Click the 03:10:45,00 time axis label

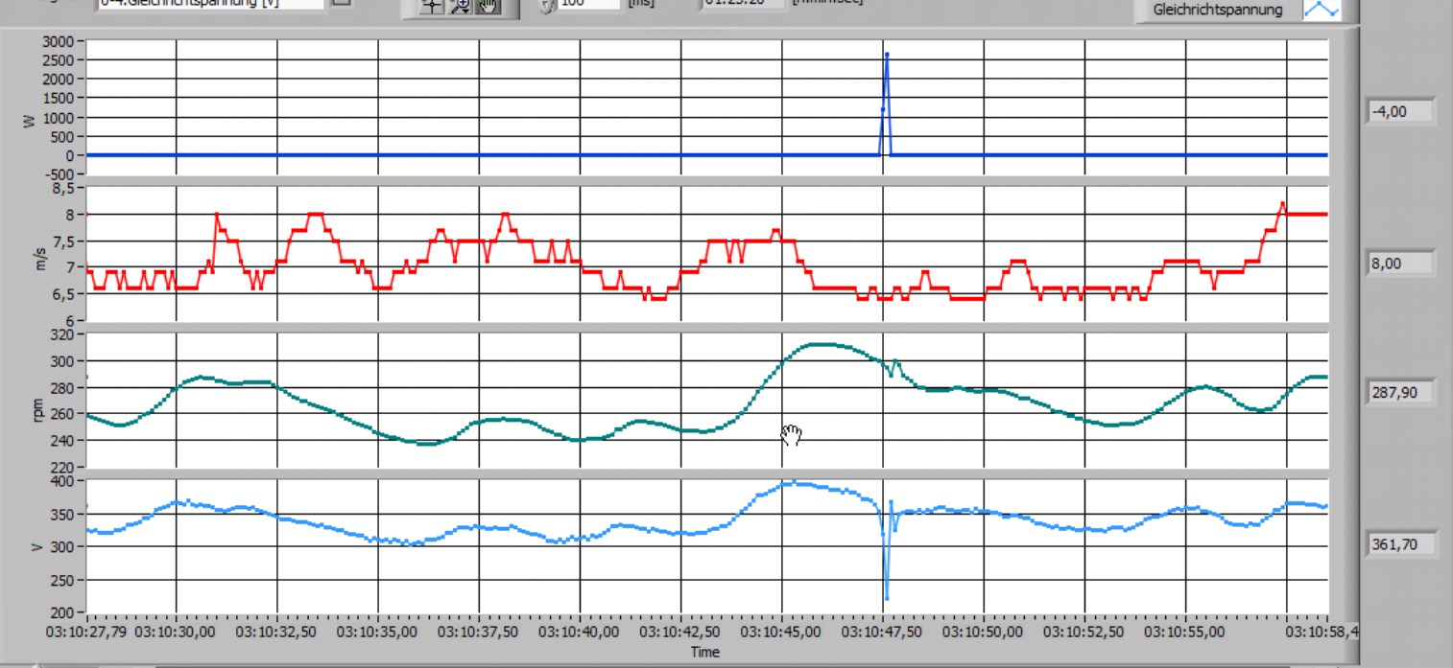781,632
